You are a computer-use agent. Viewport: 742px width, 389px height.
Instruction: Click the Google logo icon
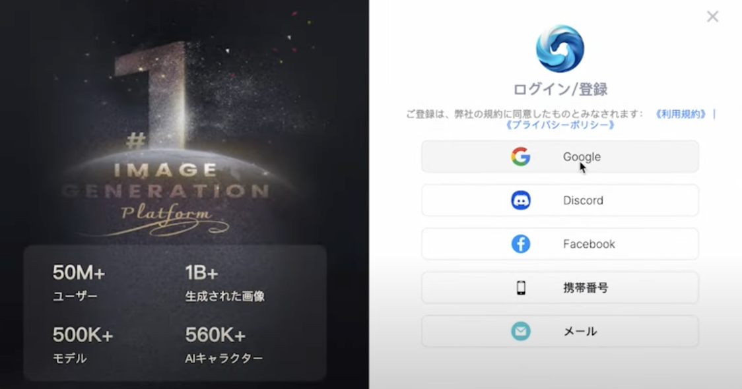pos(521,156)
